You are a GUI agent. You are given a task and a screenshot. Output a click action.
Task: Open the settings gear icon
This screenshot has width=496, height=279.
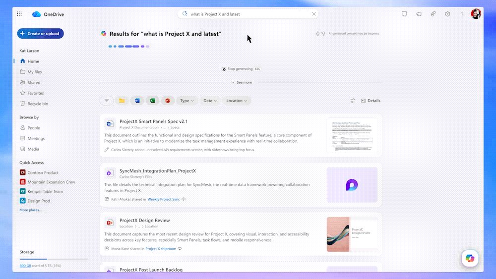click(447, 14)
